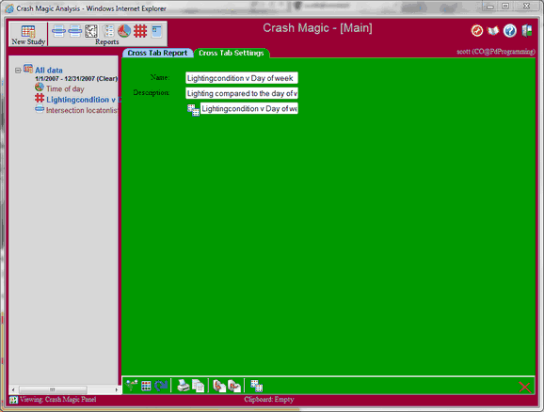Click the red grid icon beside Lightingcondition
This screenshot has width=544, height=412.
[x=40, y=98]
